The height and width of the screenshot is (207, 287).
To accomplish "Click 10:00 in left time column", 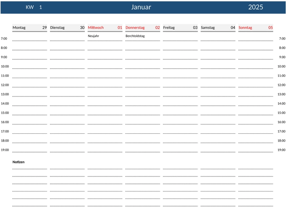I will point(5,66).
